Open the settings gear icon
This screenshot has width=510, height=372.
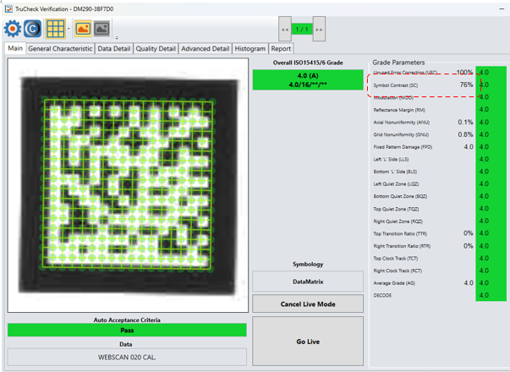(x=13, y=28)
